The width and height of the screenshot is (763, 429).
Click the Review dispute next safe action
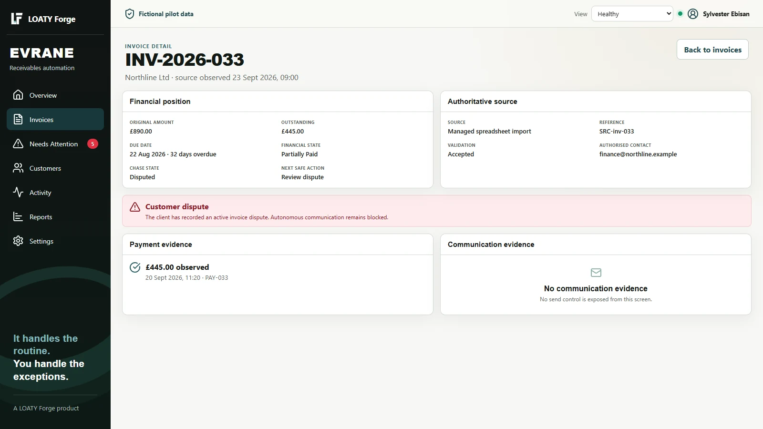click(x=302, y=177)
